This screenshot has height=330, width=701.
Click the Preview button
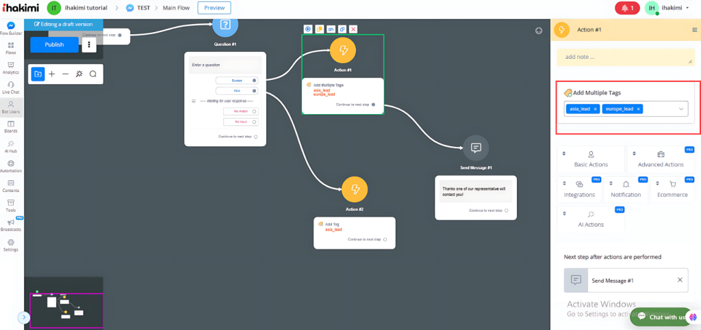[214, 8]
